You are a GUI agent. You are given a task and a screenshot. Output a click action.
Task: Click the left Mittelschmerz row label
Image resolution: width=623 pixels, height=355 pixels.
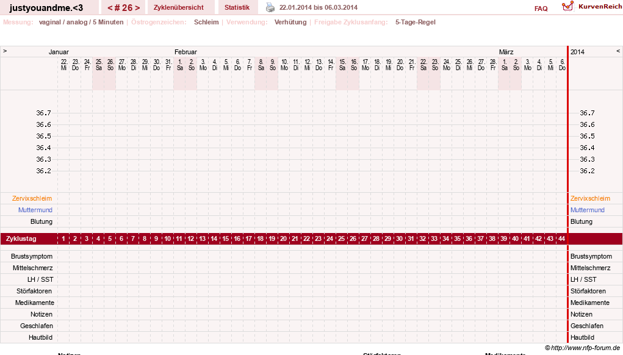tap(32, 268)
